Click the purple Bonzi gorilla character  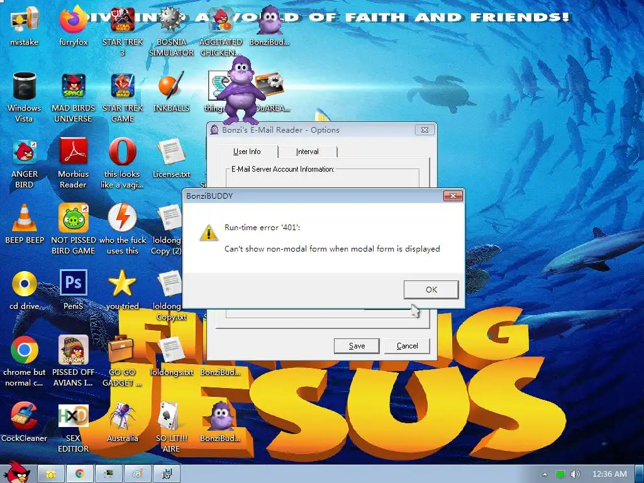click(240, 91)
